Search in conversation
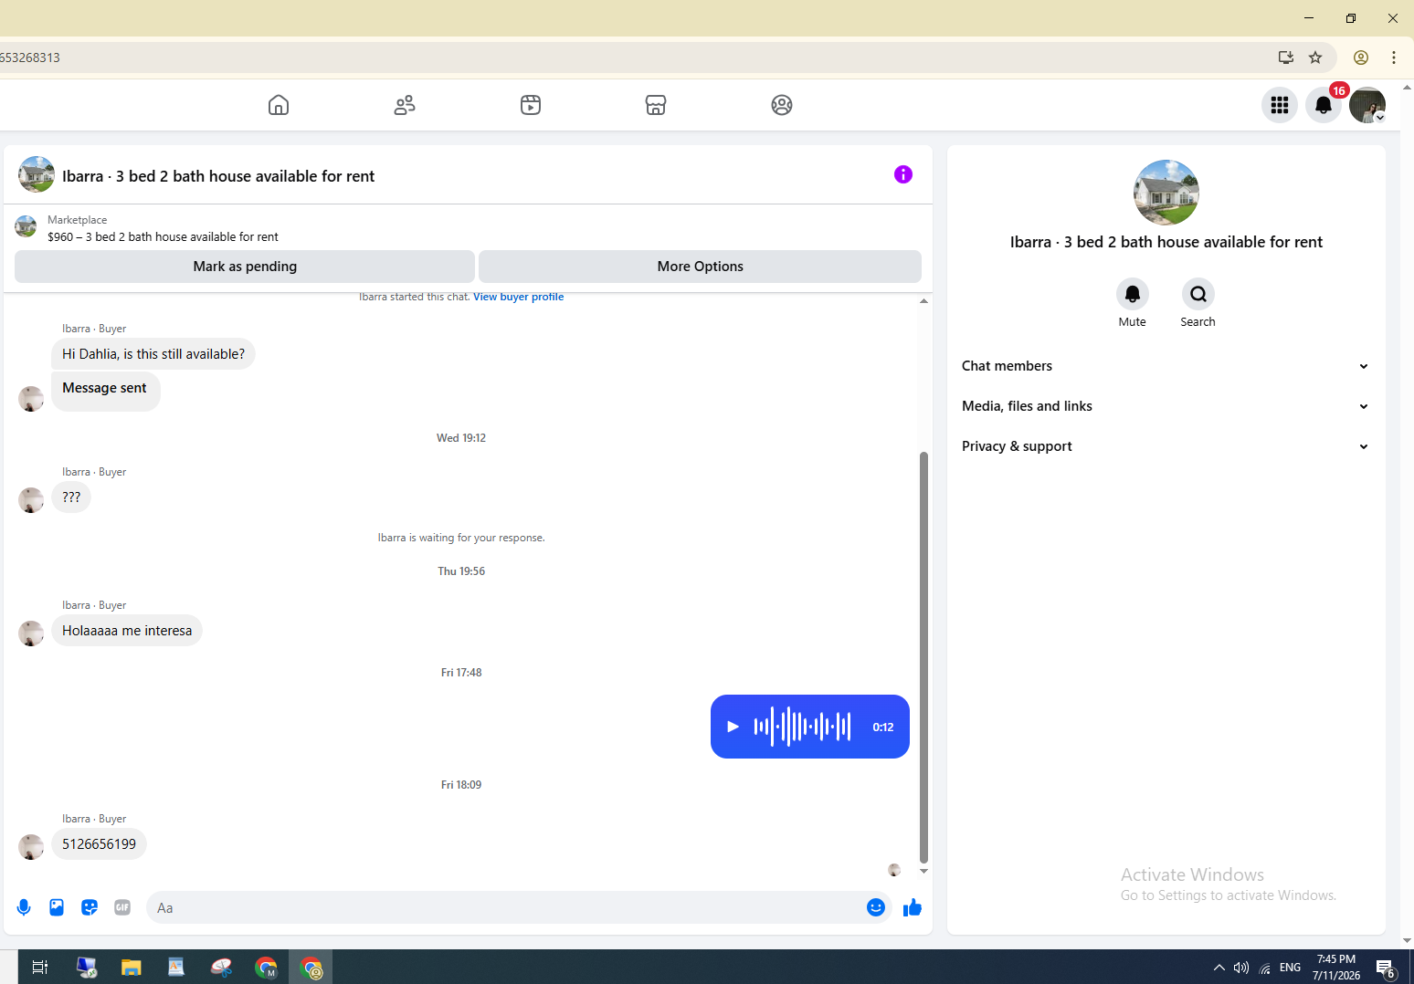1414x984 pixels. coord(1198,294)
